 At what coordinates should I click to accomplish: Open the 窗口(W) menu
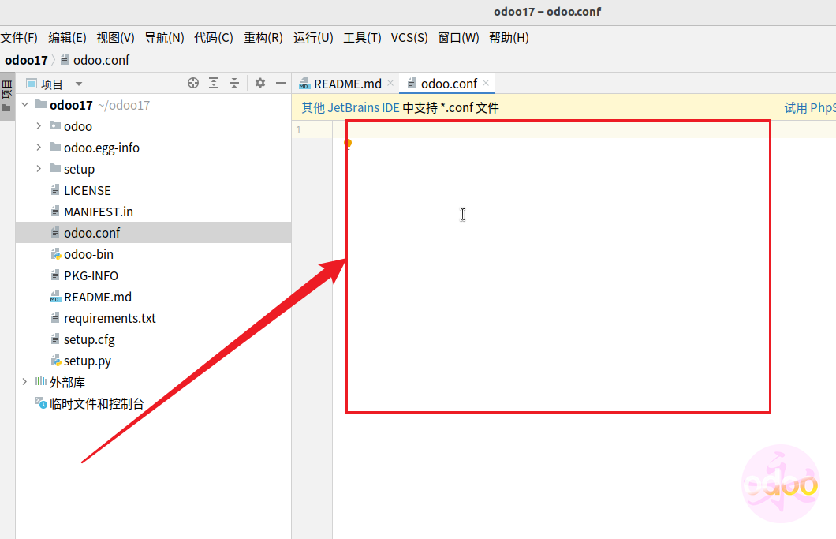458,38
